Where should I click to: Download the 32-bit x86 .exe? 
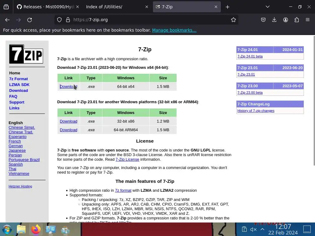pyautogui.click(x=69, y=121)
